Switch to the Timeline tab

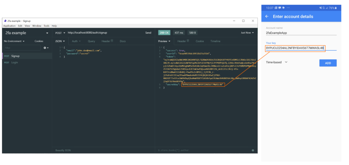[x=215, y=41]
